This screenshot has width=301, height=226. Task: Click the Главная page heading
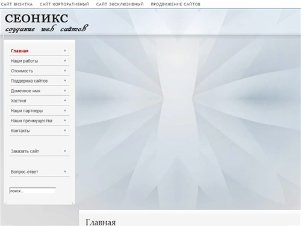pyautogui.click(x=101, y=222)
